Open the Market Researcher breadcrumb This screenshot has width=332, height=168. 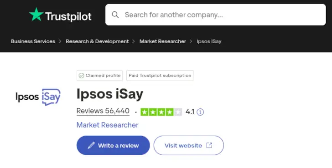click(x=163, y=41)
